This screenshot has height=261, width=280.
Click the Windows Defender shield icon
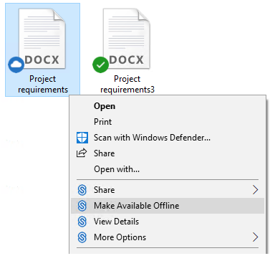point(82,138)
